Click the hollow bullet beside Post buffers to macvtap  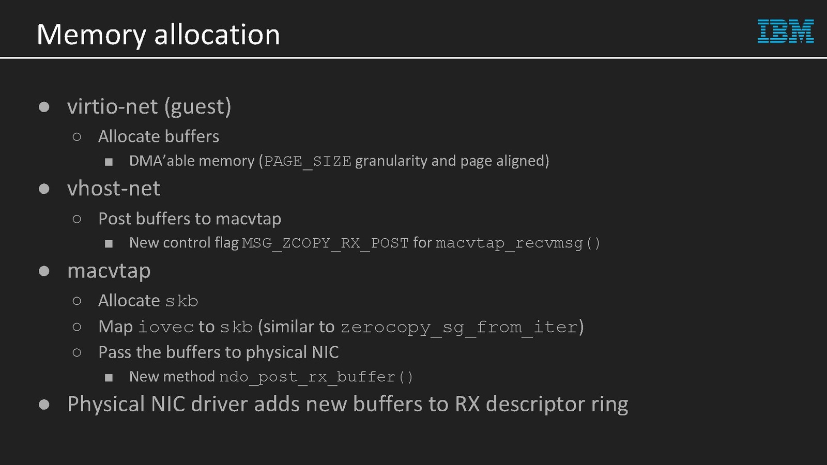tap(77, 219)
